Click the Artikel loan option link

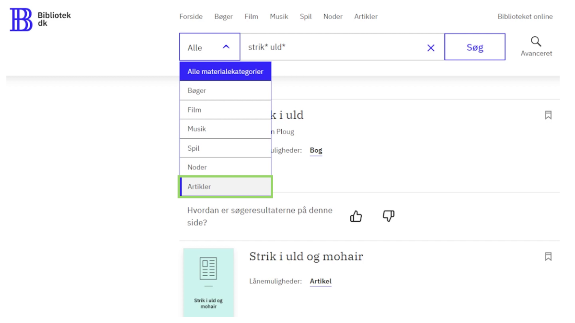pos(321,281)
